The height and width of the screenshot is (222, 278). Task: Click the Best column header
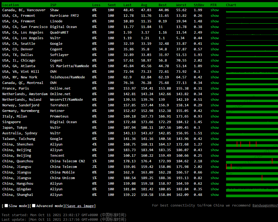pyautogui.click(x=163, y=5)
